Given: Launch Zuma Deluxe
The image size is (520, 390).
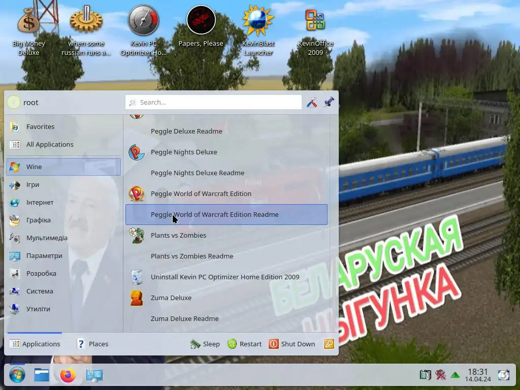Looking at the screenshot, I should point(226,298).
